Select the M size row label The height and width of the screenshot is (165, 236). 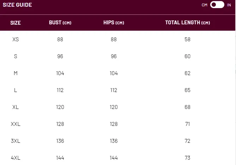(16, 73)
